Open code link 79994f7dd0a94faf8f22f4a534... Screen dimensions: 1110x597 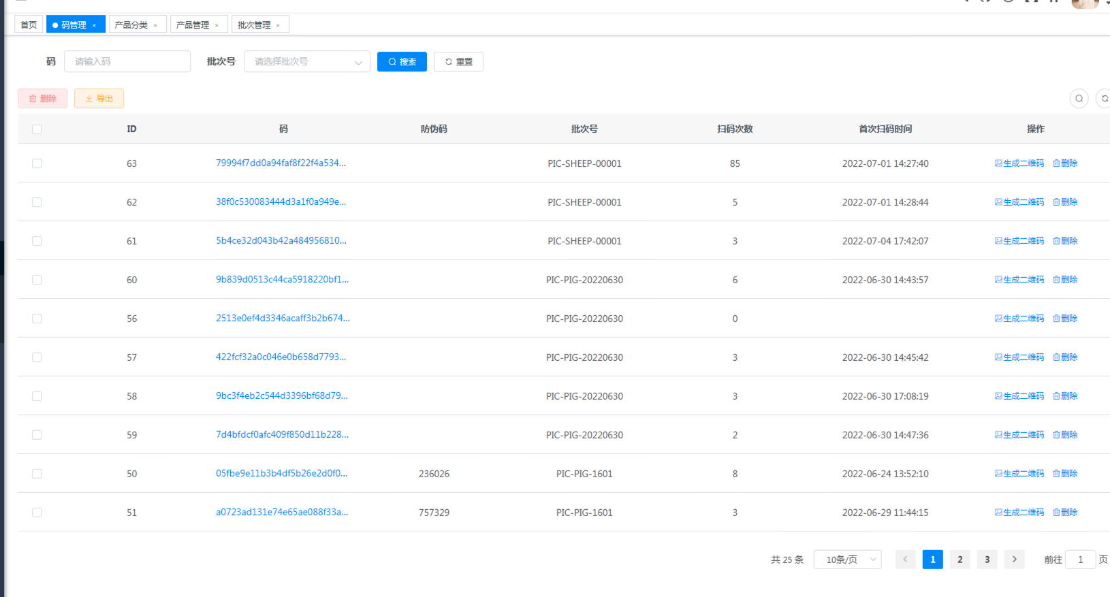281,163
